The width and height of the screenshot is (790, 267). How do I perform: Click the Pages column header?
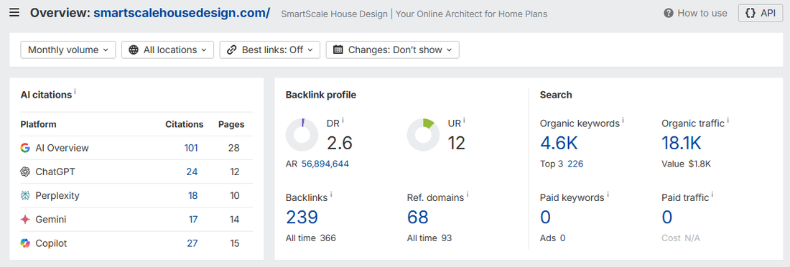coord(231,124)
